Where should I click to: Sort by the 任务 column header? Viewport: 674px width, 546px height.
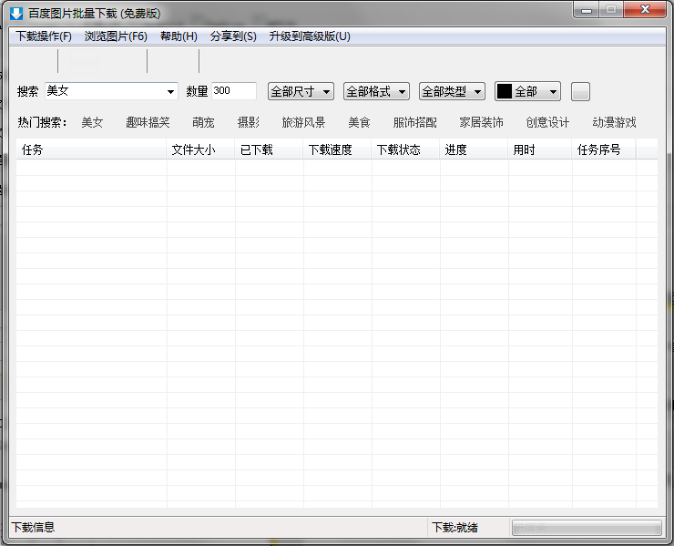91,149
